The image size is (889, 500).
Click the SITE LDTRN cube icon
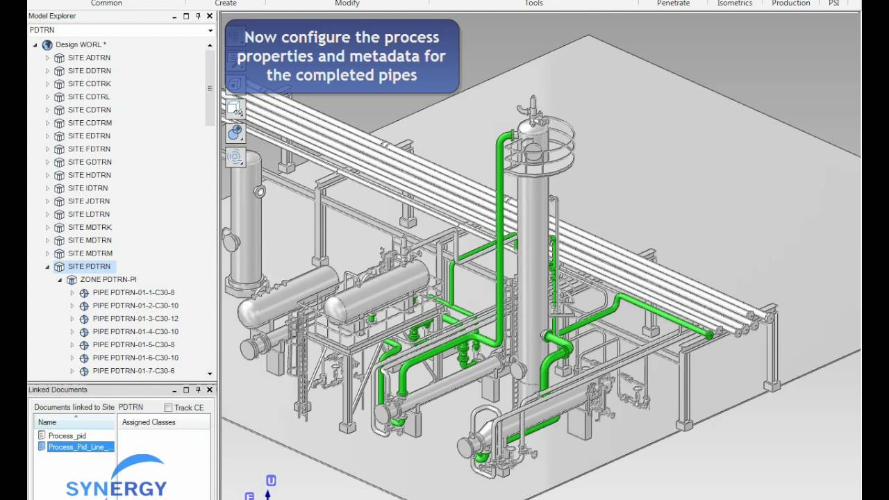click(60, 214)
